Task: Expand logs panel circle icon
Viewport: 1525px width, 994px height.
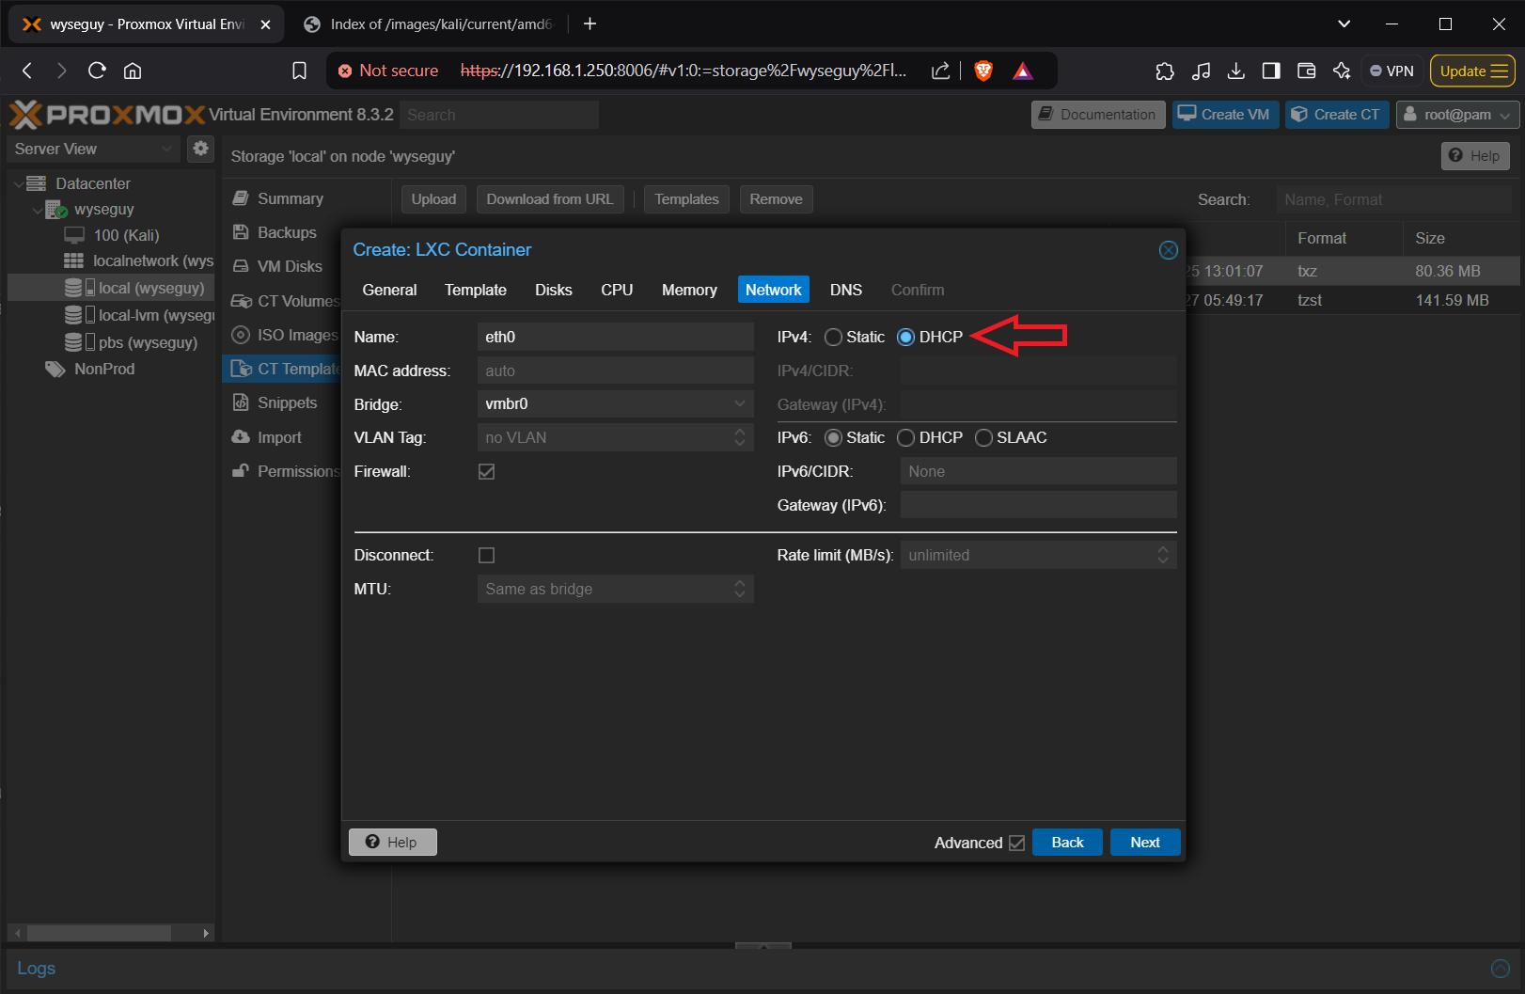Action: pyautogui.click(x=1501, y=968)
